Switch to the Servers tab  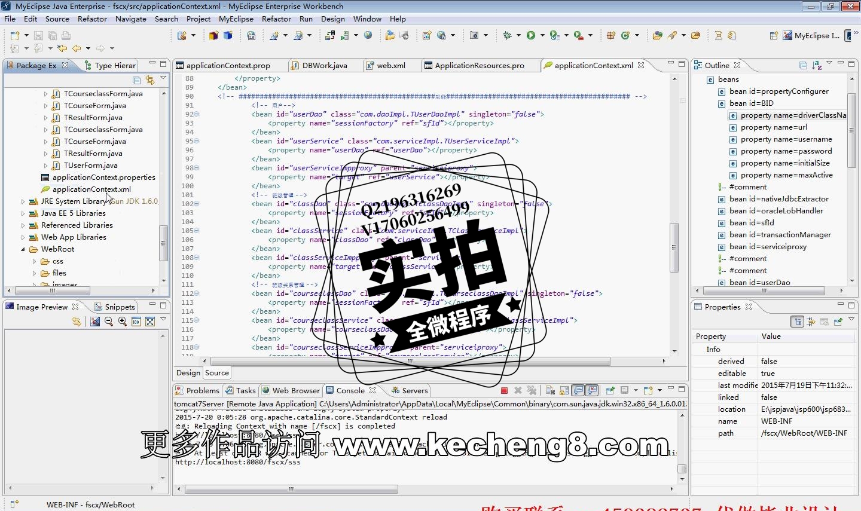pos(410,390)
